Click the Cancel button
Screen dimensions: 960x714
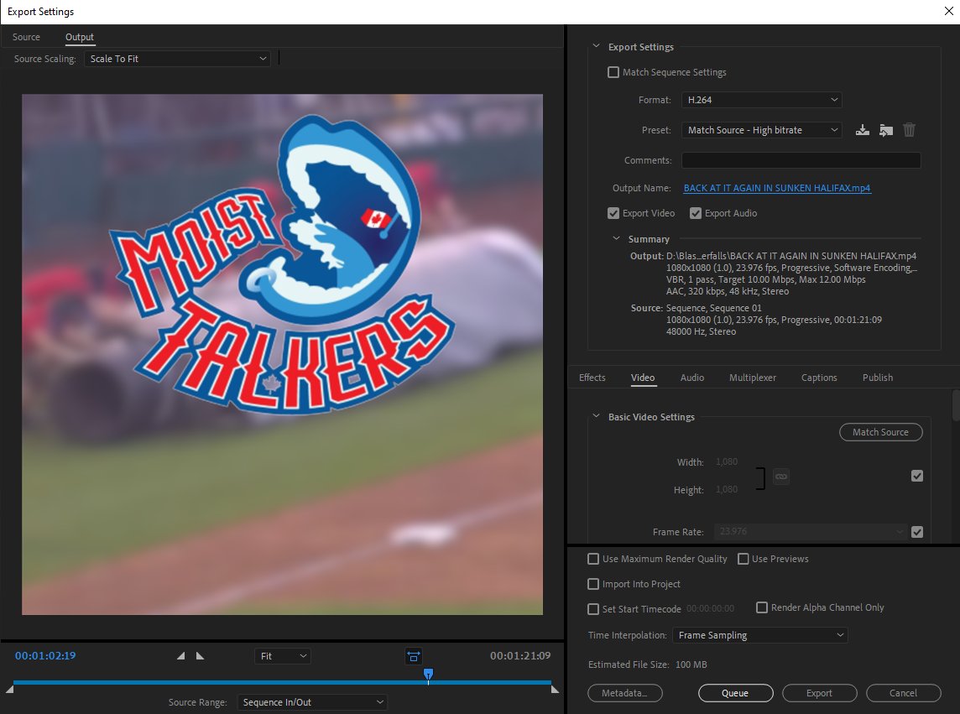903,693
